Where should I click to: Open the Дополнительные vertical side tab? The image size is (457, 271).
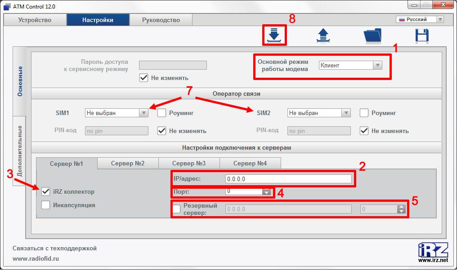click(19, 153)
